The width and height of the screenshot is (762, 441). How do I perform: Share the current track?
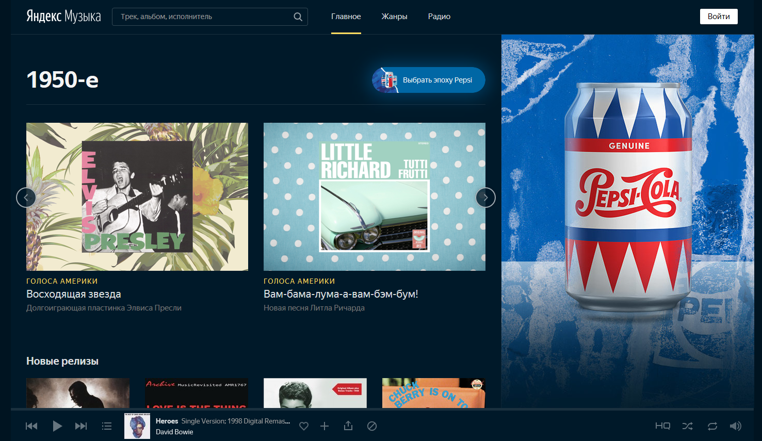coord(348,426)
